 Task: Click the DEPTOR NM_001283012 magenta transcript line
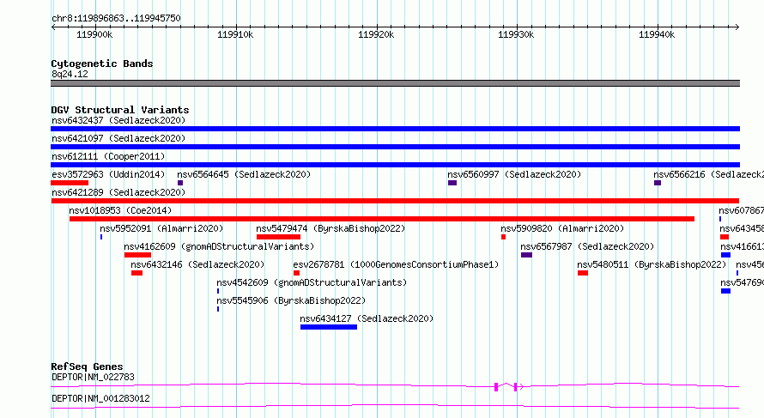pyautogui.click(x=395, y=406)
